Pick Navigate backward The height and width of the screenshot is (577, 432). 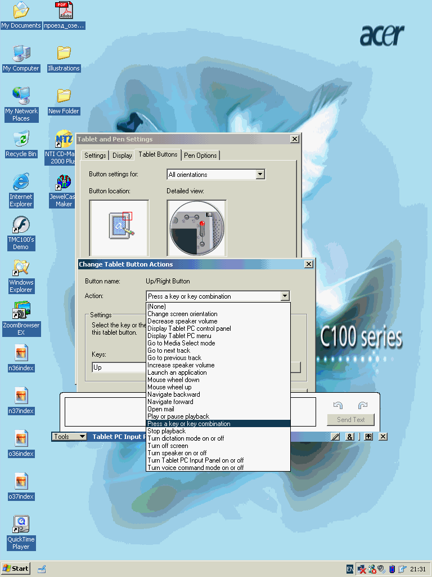click(x=218, y=394)
